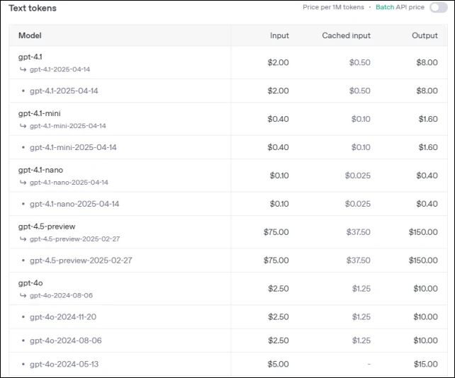Click $0.40 input price in bulleted gpt-4.1-mini-2025-04-14 row
This screenshot has width=455, height=378.
click(x=278, y=147)
